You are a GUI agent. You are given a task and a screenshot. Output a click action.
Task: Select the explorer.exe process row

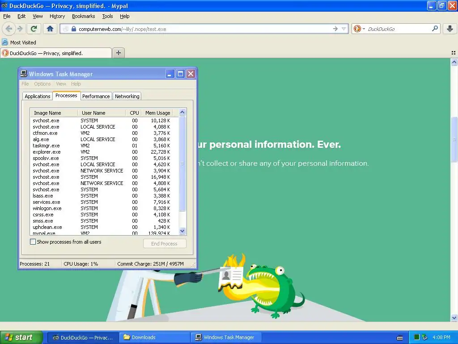click(104, 152)
